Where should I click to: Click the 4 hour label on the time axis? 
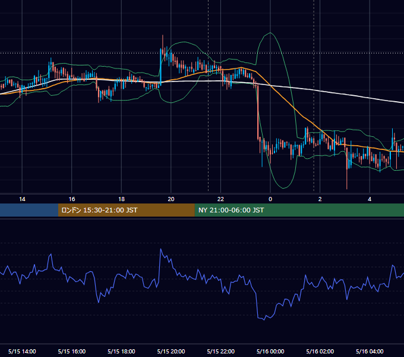coord(370,199)
